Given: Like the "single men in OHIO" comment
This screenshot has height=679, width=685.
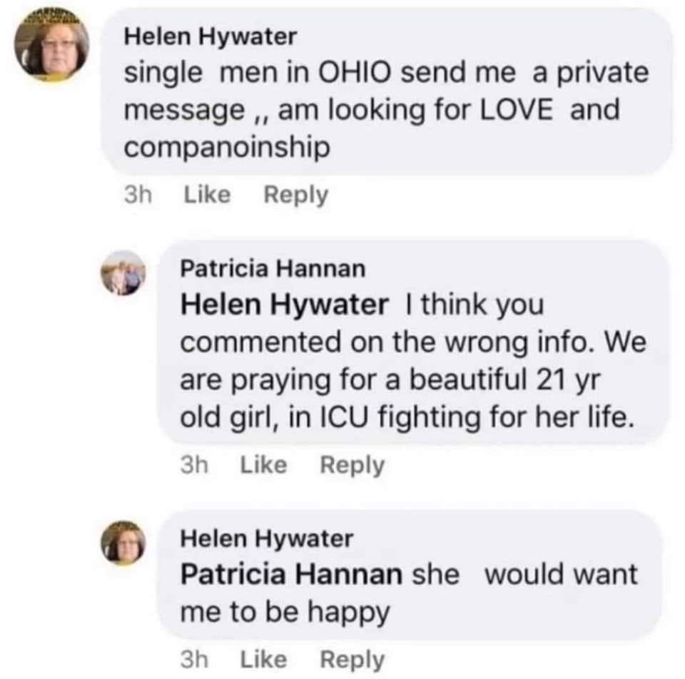Looking at the screenshot, I should pyautogui.click(x=207, y=195).
